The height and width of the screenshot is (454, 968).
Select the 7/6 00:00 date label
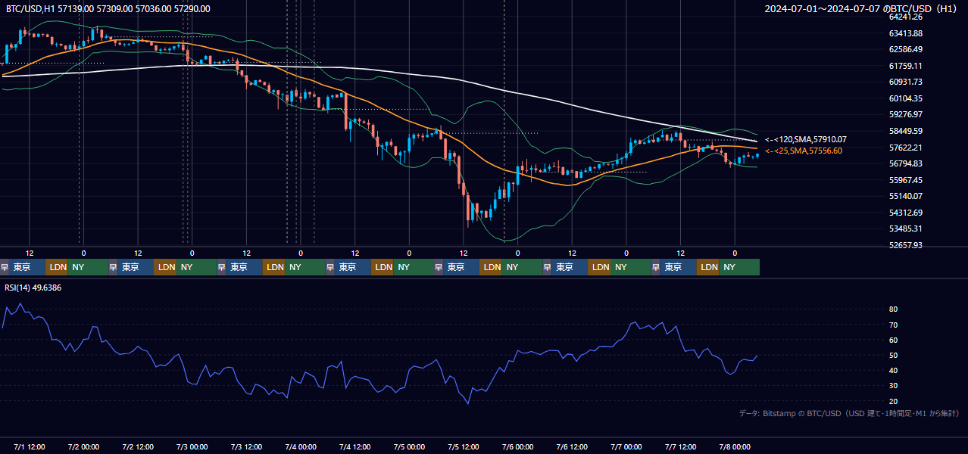[x=518, y=446]
